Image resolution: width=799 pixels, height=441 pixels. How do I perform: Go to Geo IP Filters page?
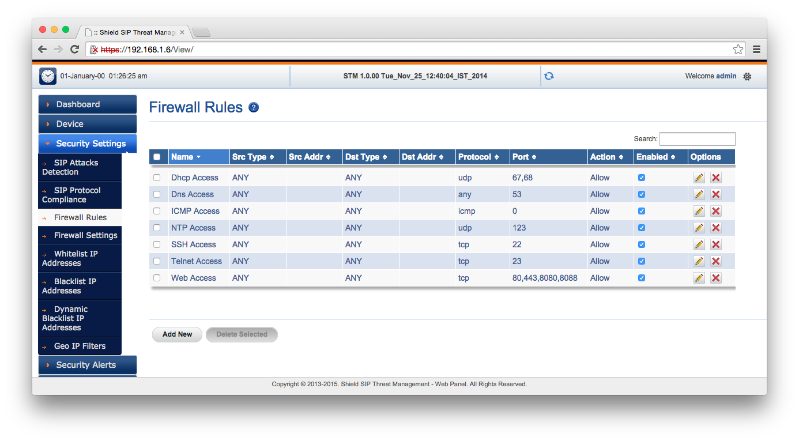point(80,346)
